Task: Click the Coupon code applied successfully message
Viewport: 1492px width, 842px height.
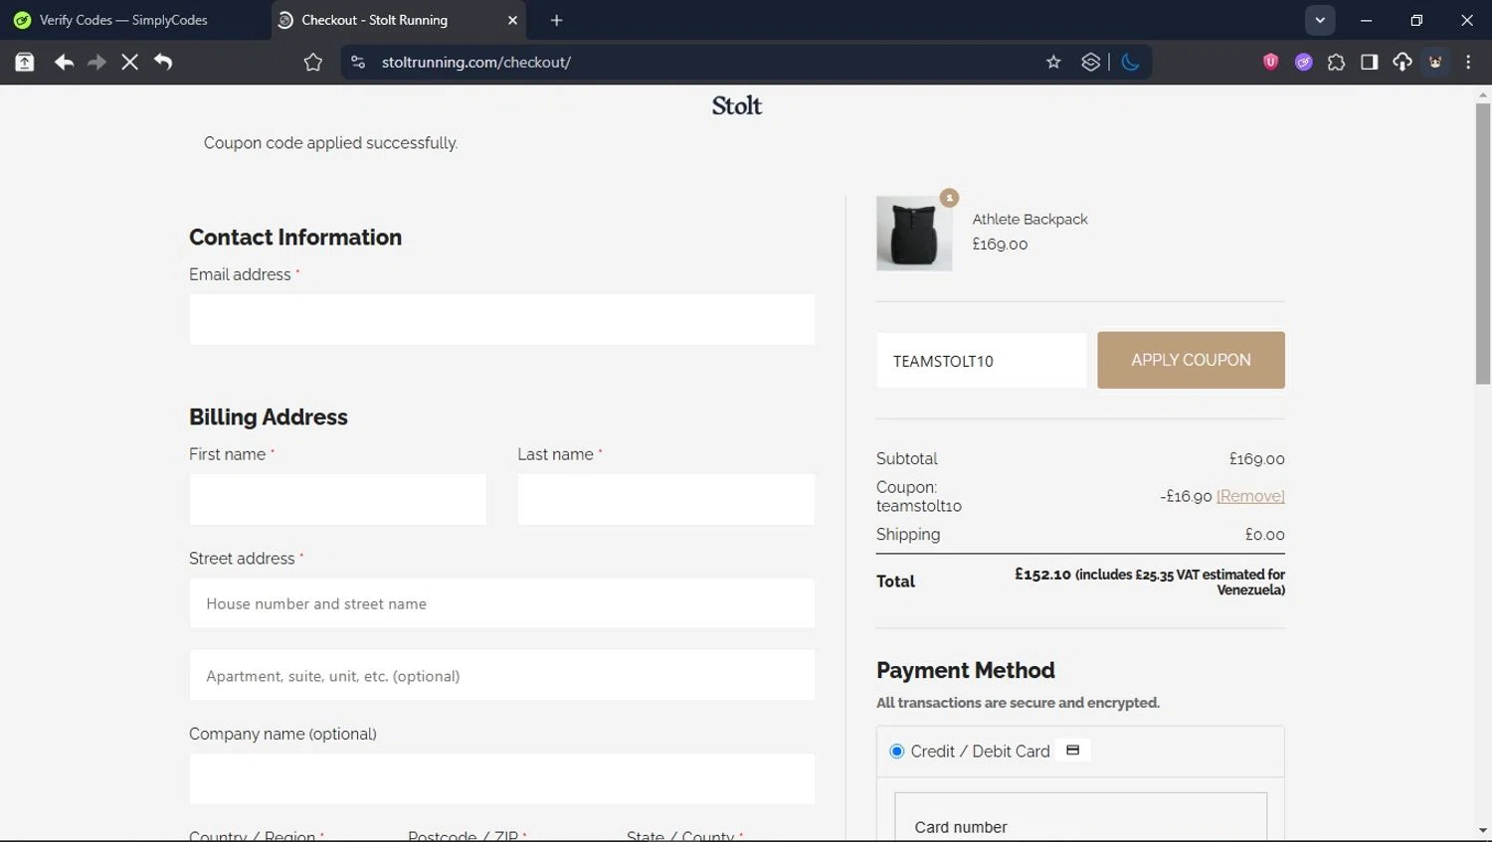Action: pyautogui.click(x=331, y=143)
